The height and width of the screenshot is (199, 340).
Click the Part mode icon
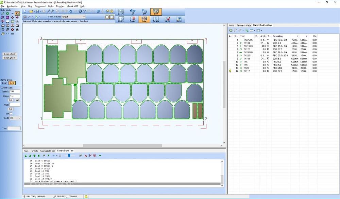(x=144, y=12)
